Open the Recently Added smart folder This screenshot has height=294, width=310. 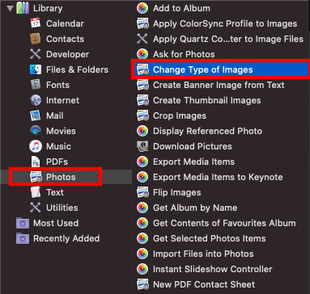pyautogui.click(x=66, y=238)
